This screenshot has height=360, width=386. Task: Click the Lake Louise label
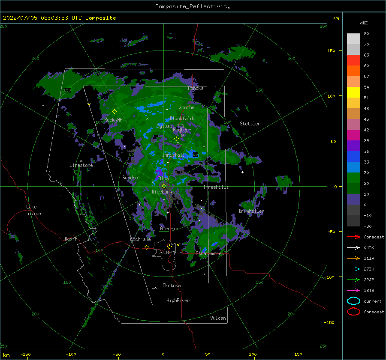coord(33,210)
